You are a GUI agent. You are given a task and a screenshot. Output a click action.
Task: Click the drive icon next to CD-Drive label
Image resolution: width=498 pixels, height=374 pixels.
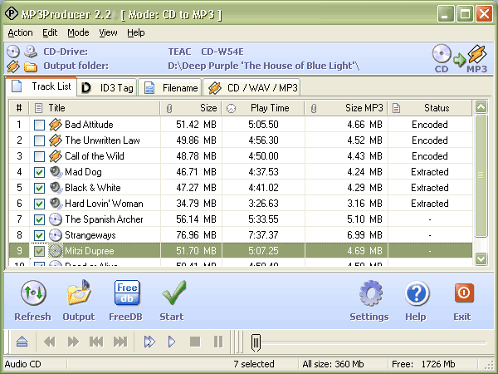coord(31,52)
